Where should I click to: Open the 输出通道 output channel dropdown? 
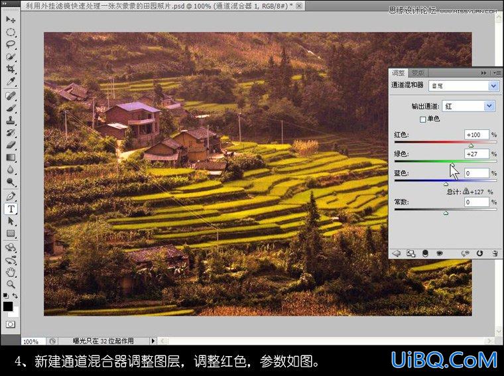pyautogui.click(x=468, y=106)
